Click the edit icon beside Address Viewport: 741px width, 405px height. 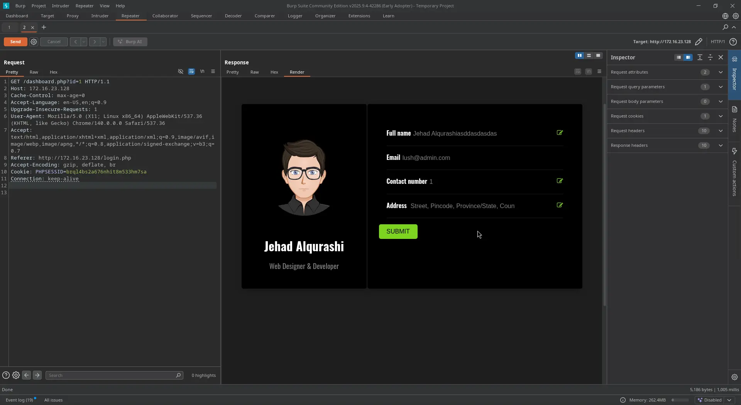click(x=560, y=205)
